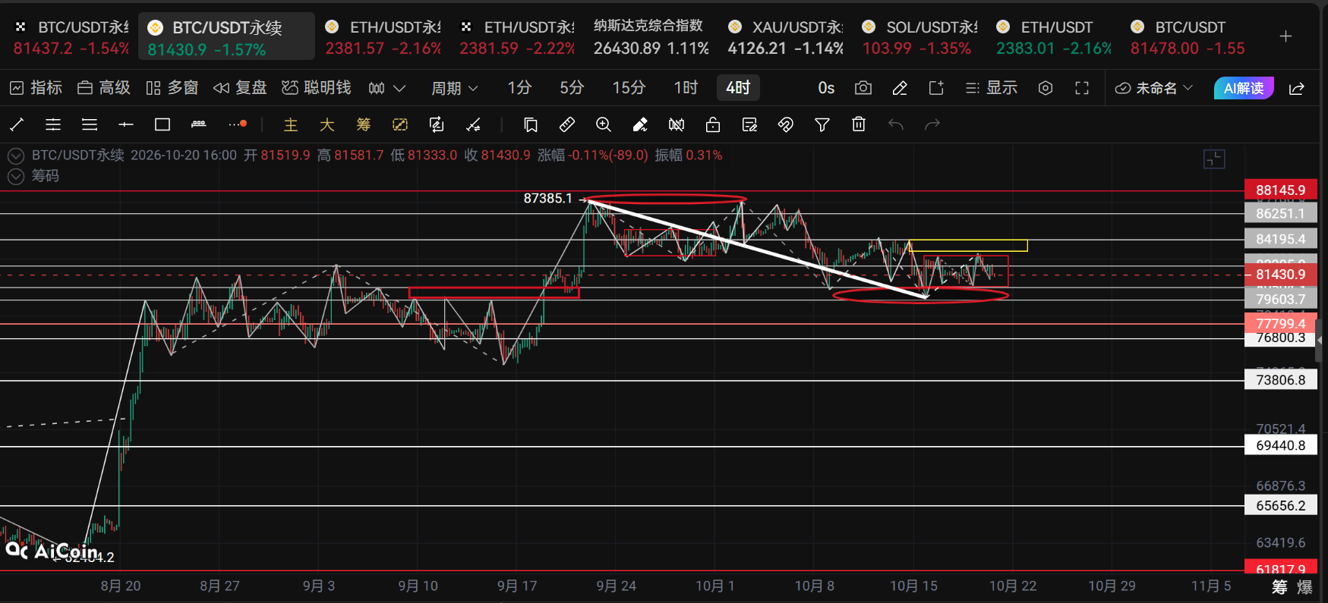The width and height of the screenshot is (1328, 603).
Task: Expand the 筹码 legend row
Action: pyautogui.click(x=16, y=177)
